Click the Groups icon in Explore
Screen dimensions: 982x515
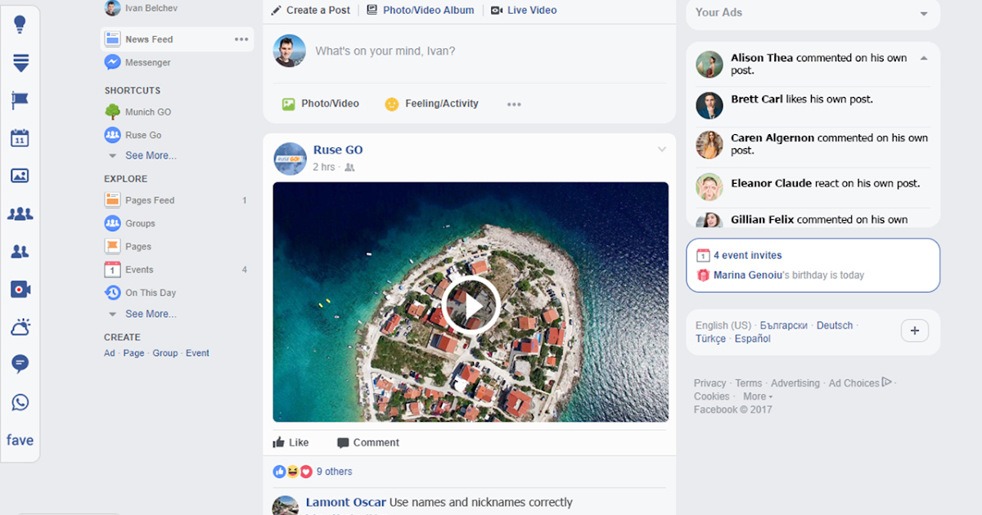pyautogui.click(x=113, y=223)
